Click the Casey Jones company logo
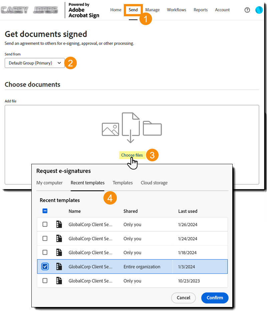Screen dimensions: 267x311 [x=29, y=10]
